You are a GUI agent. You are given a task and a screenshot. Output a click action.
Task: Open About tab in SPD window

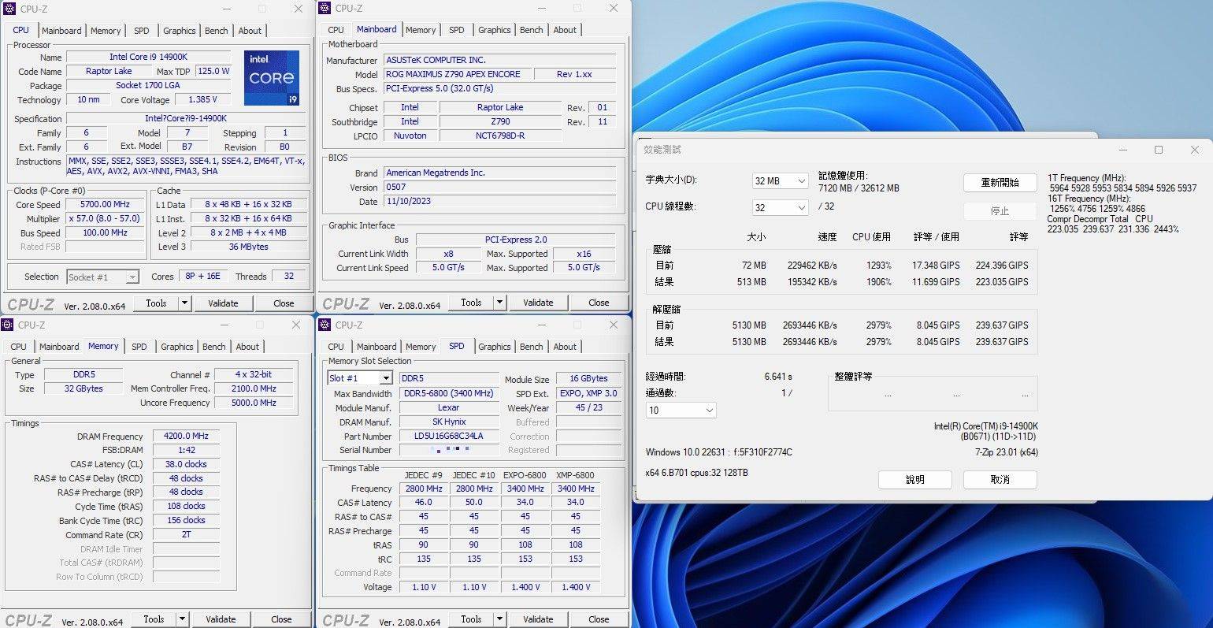point(565,347)
